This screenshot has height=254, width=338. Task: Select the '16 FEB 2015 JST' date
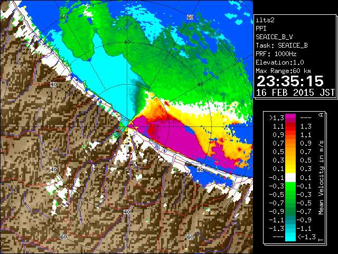pos(295,93)
